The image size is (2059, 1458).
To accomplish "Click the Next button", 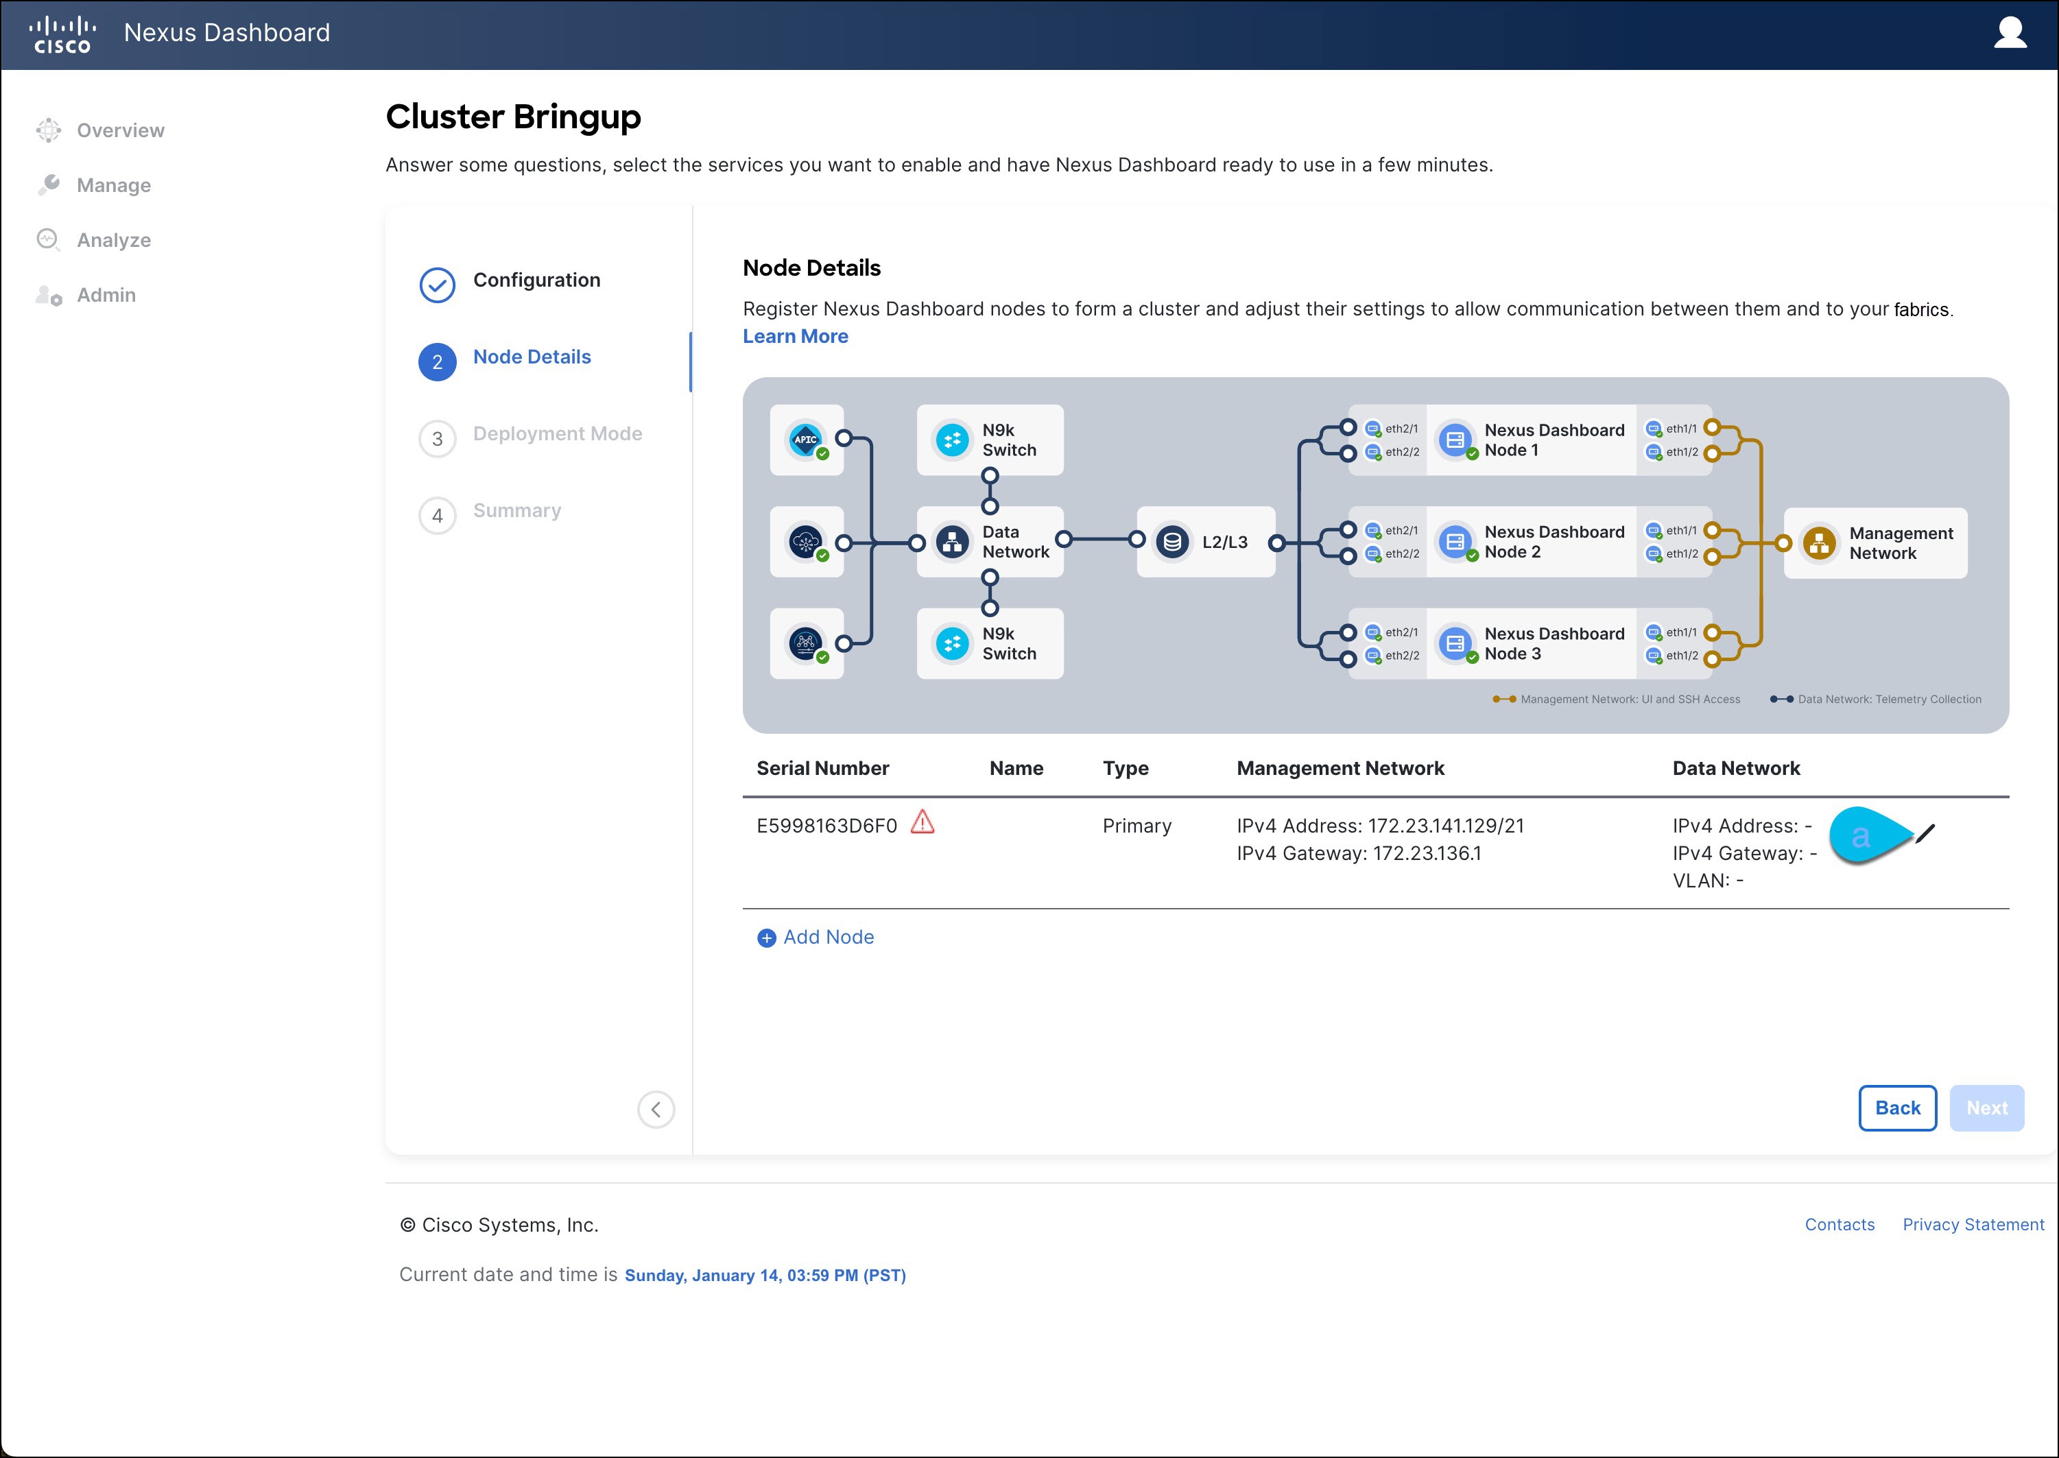I will pos(1986,1108).
